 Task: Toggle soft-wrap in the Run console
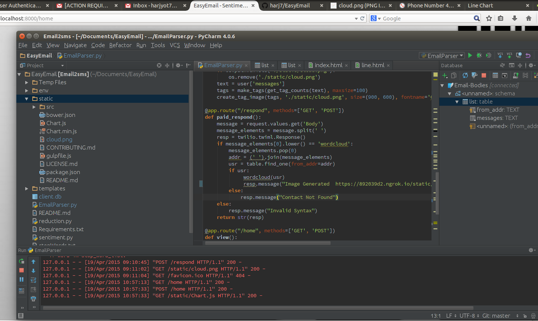point(33,280)
